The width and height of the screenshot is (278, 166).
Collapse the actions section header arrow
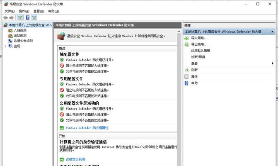(272, 32)
